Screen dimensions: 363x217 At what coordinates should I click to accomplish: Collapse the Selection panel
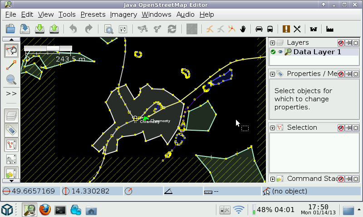click(x=273, y=128)
